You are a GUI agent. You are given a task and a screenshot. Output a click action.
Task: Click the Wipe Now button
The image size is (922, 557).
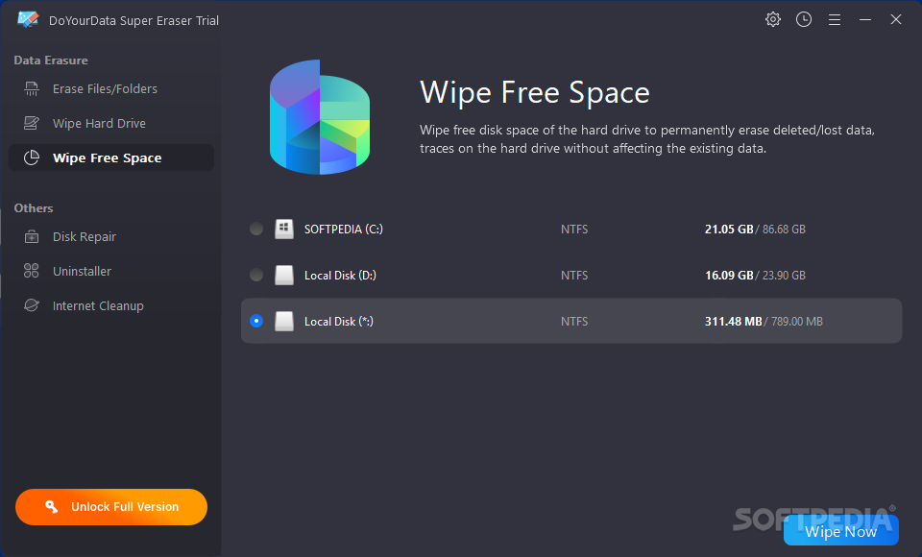click(841, 530)
